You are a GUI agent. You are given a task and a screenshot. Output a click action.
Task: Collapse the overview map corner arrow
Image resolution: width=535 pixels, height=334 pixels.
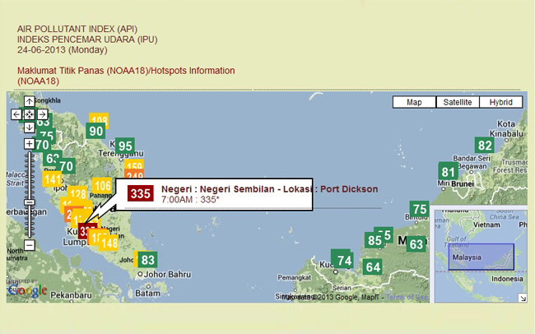520,297
